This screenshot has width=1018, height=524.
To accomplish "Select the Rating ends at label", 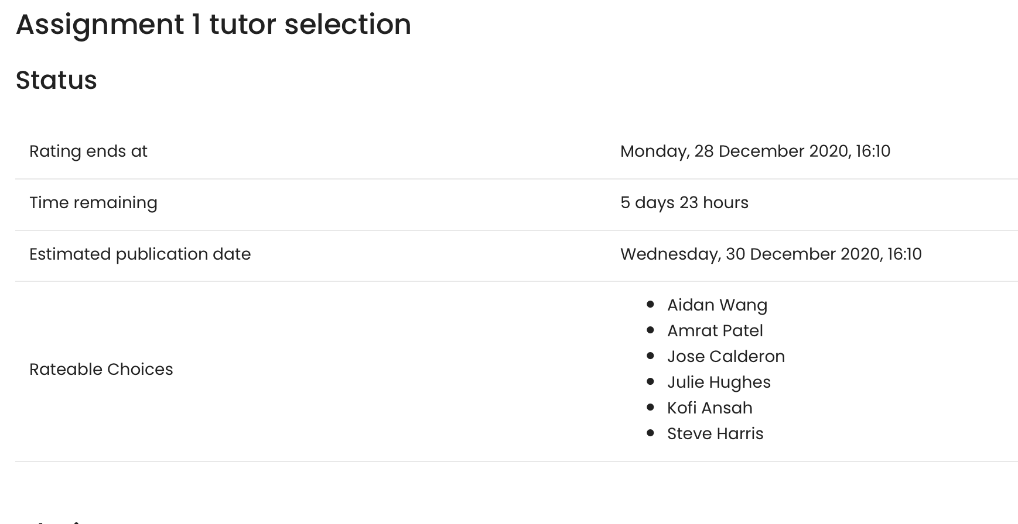I will pos(88,151).
